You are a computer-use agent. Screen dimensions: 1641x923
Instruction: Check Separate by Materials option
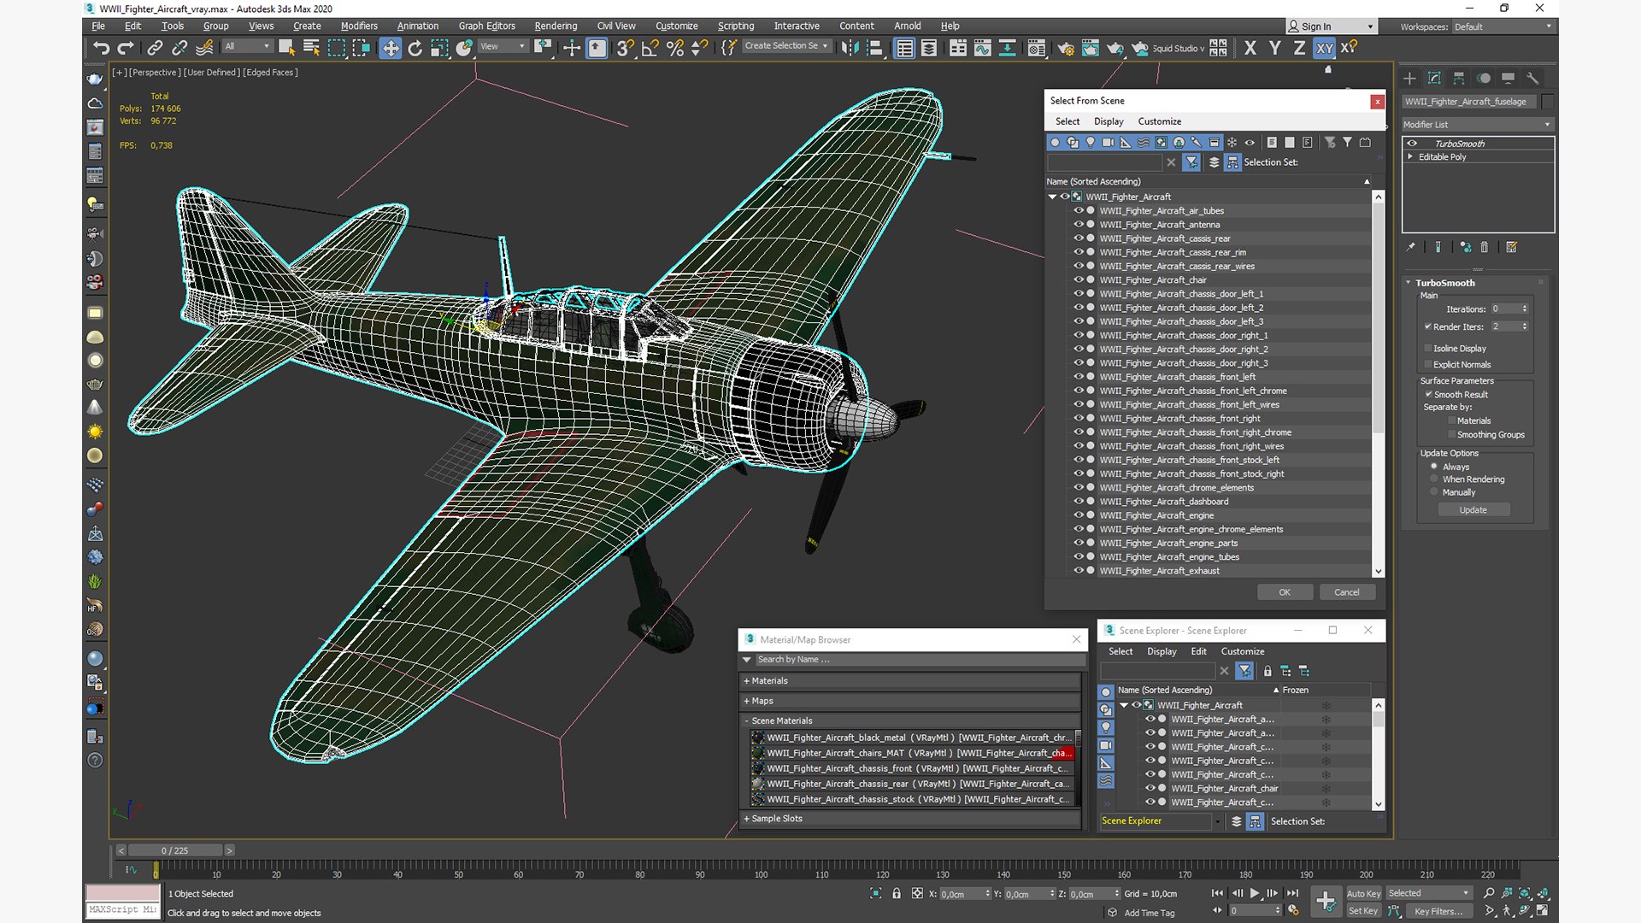1452,420
